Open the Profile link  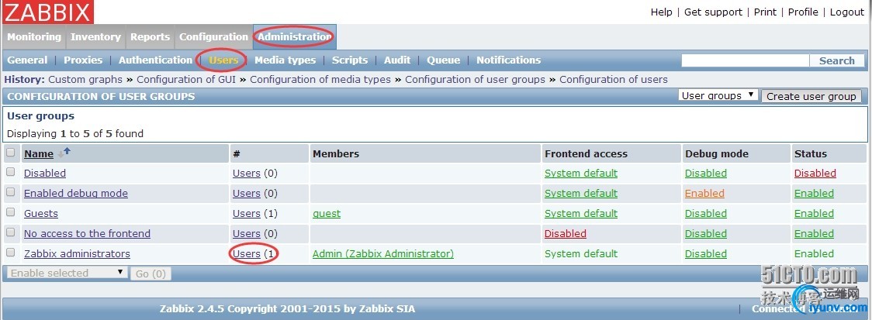coord(803,12)
